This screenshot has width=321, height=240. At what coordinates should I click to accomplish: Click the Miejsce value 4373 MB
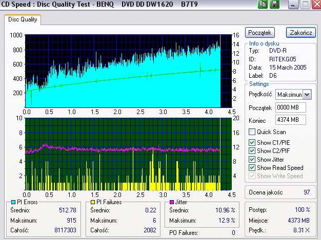tap(298, 221)
